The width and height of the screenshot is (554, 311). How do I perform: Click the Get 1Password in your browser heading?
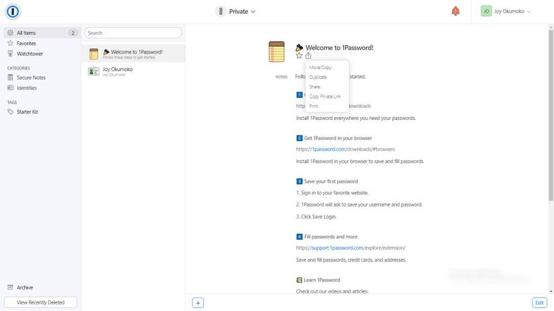[338, 138]
